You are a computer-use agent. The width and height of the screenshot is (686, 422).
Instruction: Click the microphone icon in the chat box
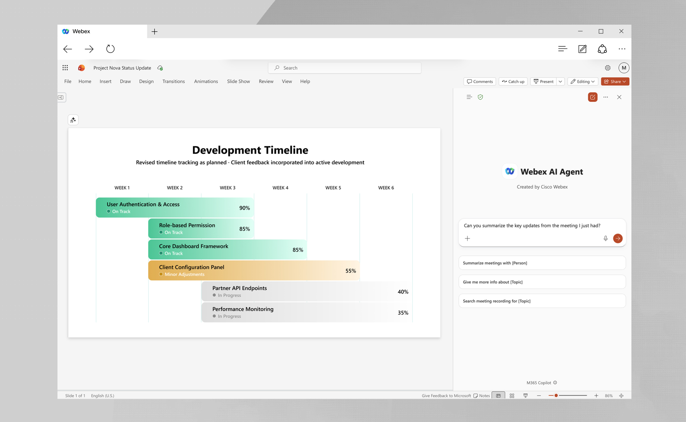(606, 239)
